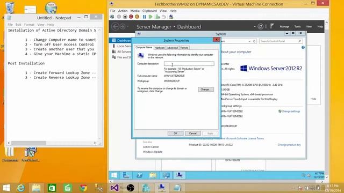Click the Notepad horizontal scrollbar thumb
Screen dimensions: 344x193
[28, 143]
